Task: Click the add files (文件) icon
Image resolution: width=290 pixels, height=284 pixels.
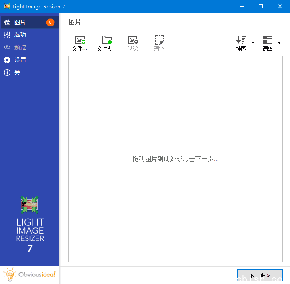Action: pyautogui.click(x=80, y=40)
